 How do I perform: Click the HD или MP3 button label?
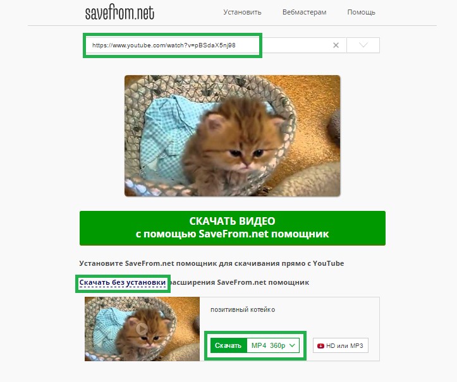pos(344,346)
